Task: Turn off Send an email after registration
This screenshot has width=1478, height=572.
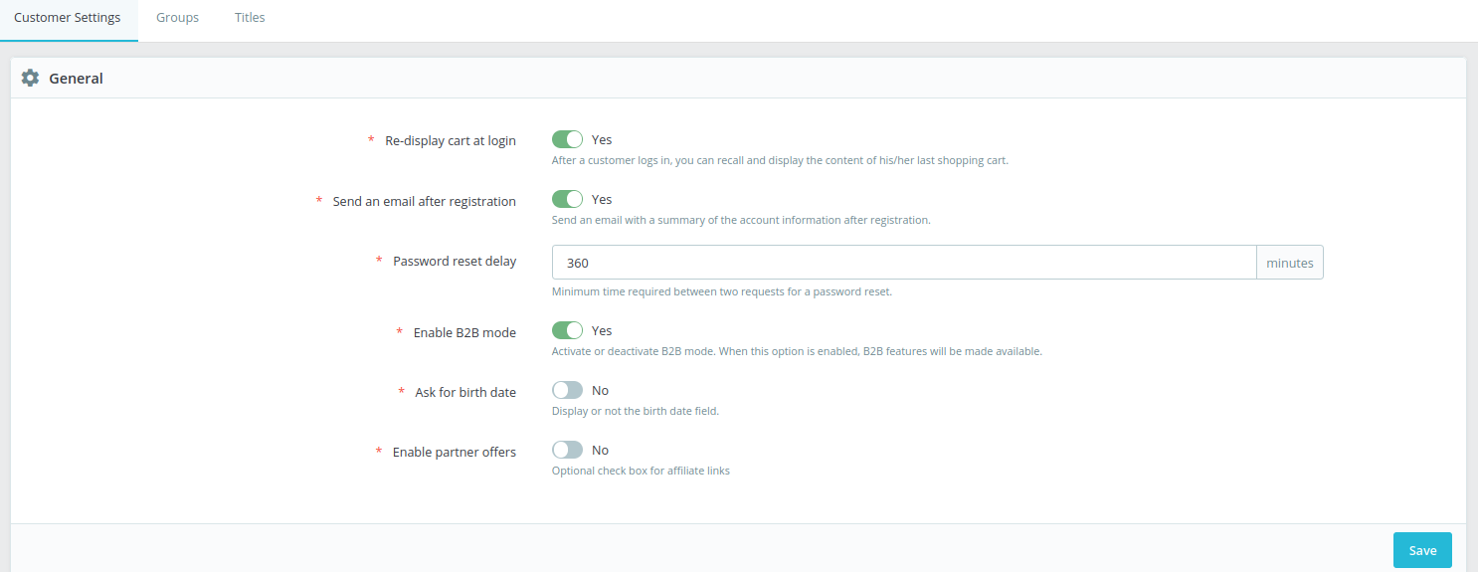Action: point(567,199)
